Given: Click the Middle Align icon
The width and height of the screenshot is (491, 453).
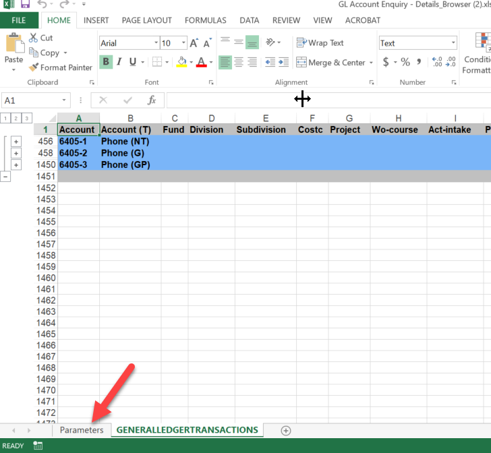Looking at the screenshot, I should pos(239,42).
